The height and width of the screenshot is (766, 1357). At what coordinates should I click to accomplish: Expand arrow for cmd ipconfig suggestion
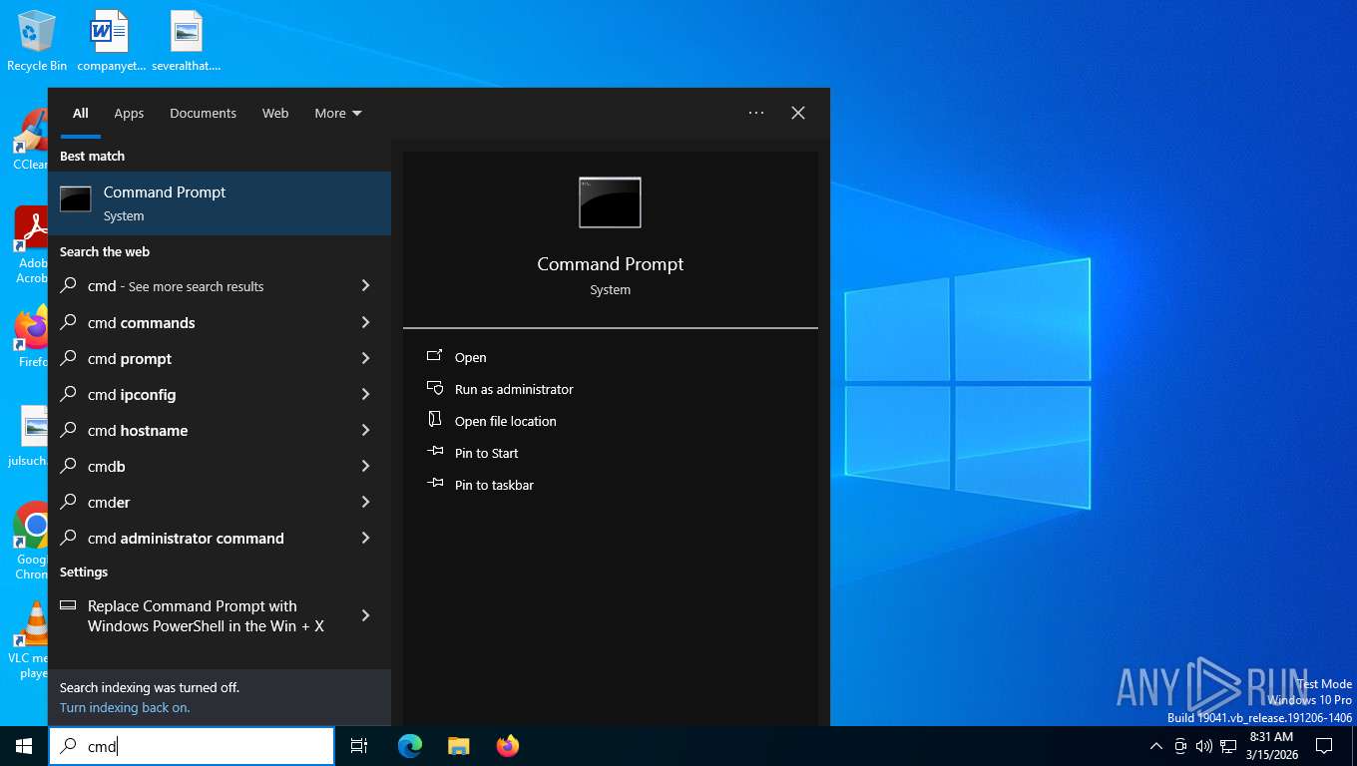click(365, 394)
